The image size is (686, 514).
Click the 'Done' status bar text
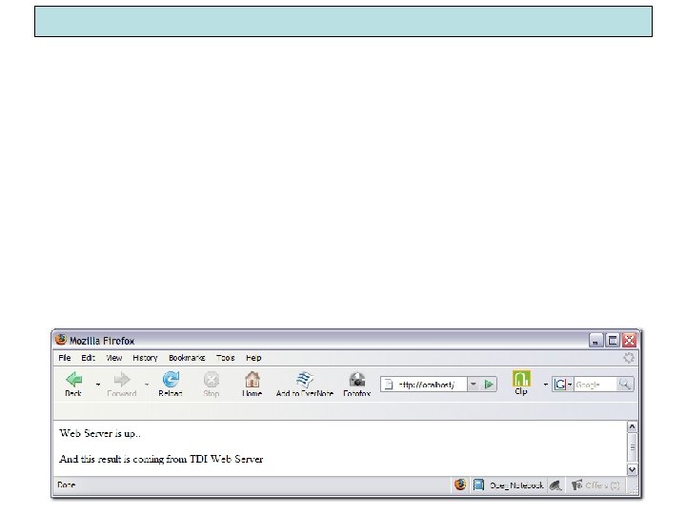tap(67, 484)
